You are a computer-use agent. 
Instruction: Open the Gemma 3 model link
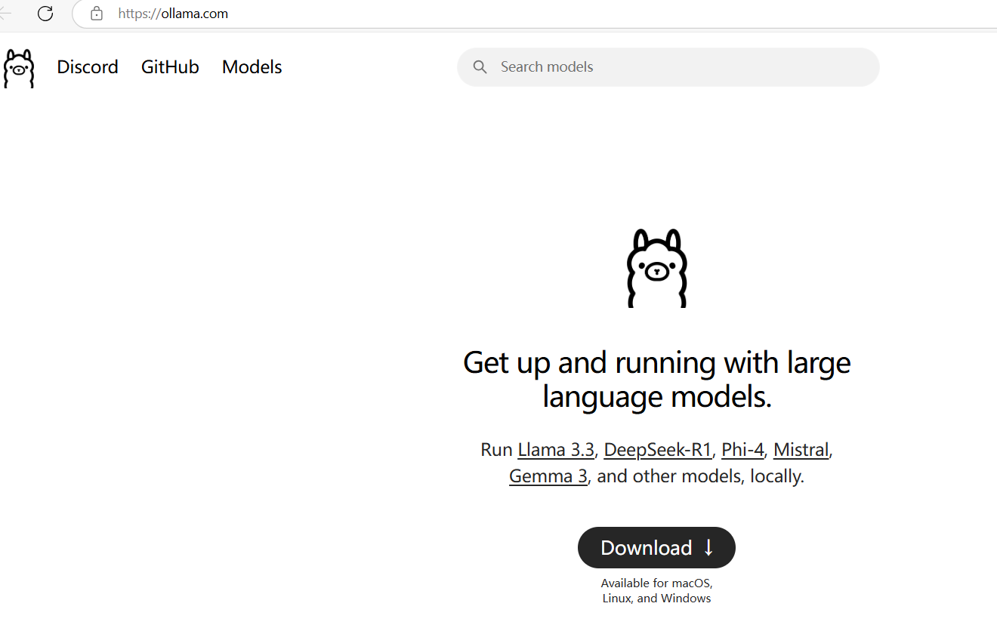[x=548, y=476]
